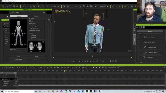Click the Redo arrow icon
This screenshot has width=166, height=93.
click(x=26, y=6)
